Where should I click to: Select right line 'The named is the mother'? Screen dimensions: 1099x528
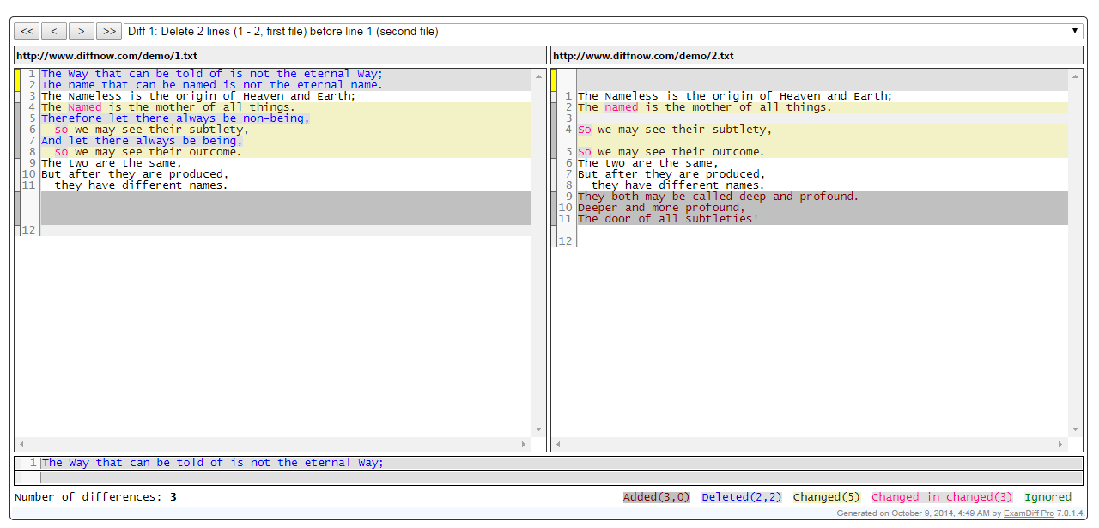point(705,107)
